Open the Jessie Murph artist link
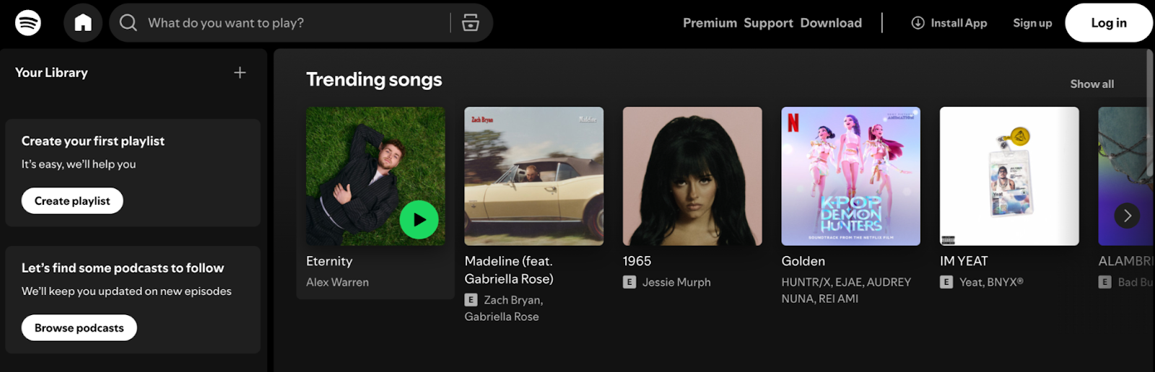1155x372 pixels. coord(676,283)
